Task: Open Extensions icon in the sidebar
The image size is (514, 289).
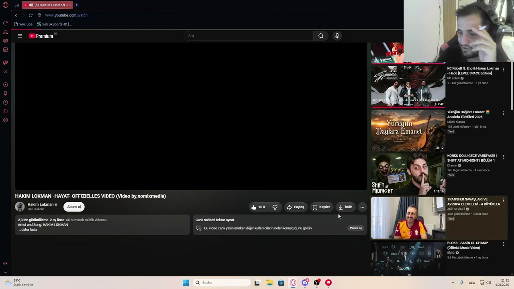Action: click(6, 111)
